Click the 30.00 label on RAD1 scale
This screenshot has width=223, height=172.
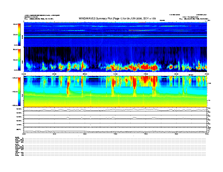(x=15, y=60)
